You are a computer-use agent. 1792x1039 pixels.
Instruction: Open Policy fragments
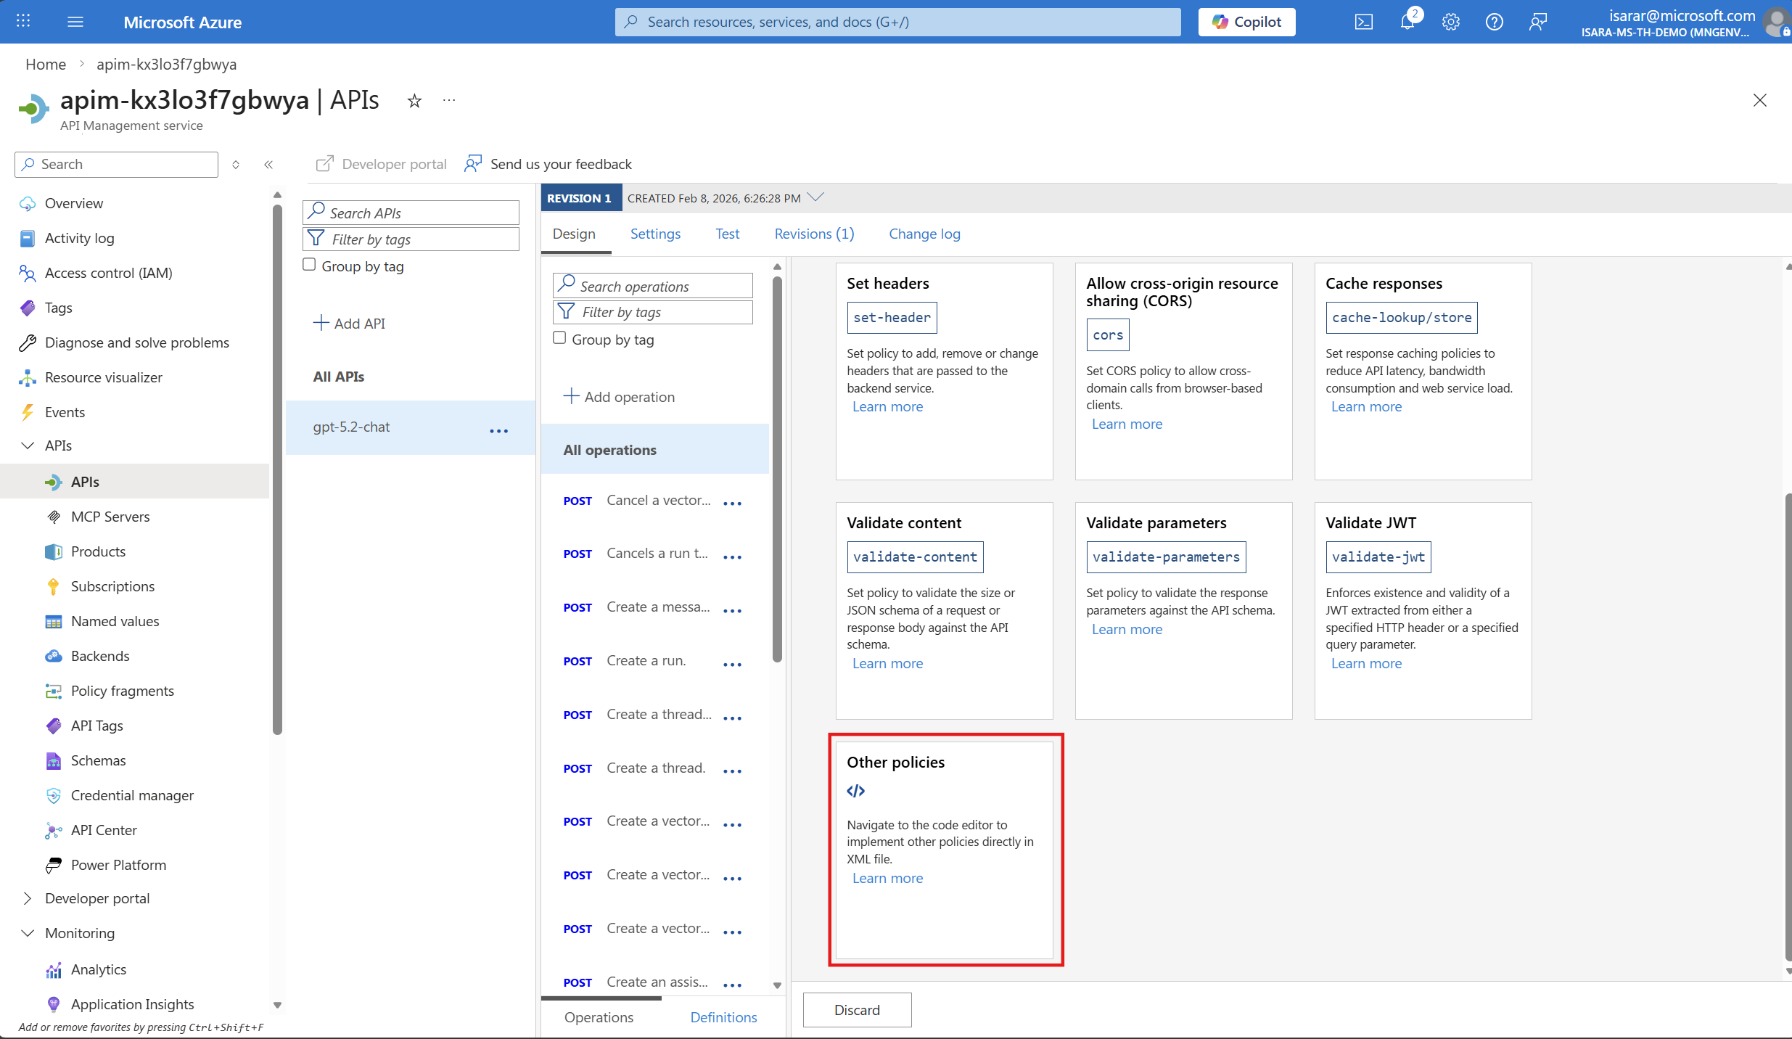coord(122,691)
